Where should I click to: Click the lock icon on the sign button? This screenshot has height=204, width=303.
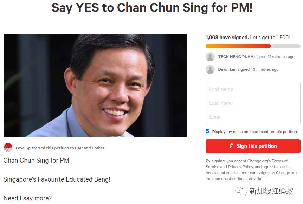pos(231,146)
